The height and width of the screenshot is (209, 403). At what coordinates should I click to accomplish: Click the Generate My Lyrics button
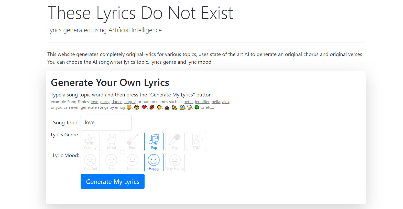tap(113, 181)
